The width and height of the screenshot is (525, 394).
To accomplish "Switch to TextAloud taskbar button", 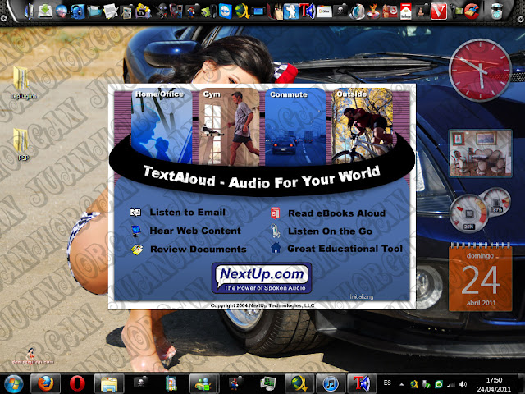I will 362,383.
